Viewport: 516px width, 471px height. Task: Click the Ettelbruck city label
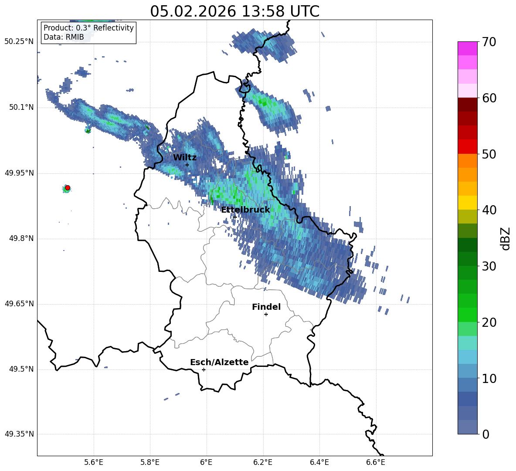245,210
